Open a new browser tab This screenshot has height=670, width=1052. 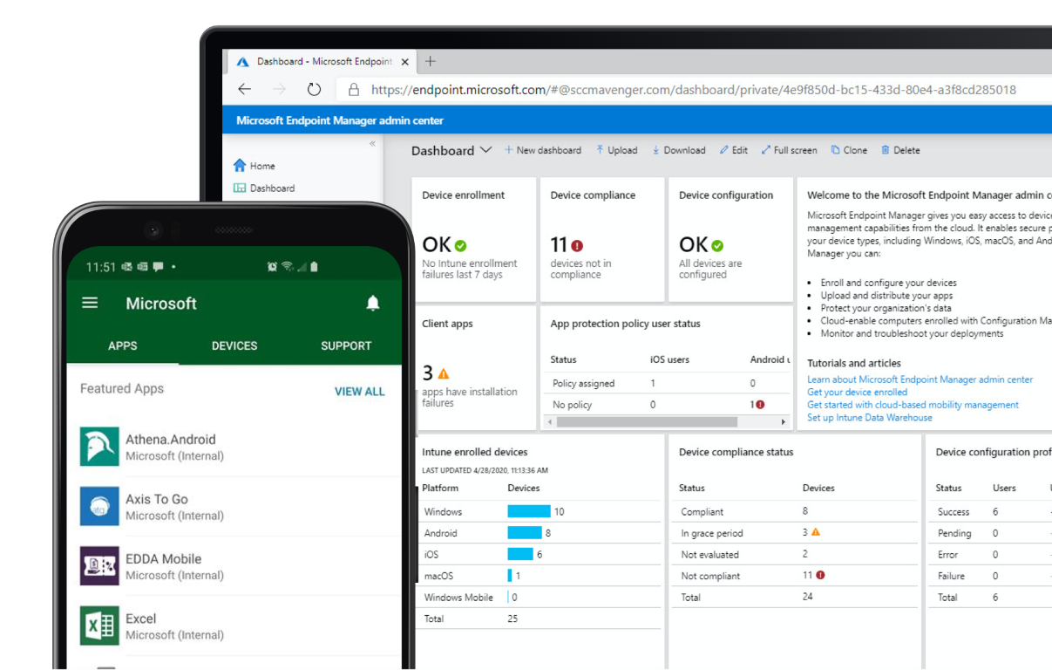tap(430, 61)
